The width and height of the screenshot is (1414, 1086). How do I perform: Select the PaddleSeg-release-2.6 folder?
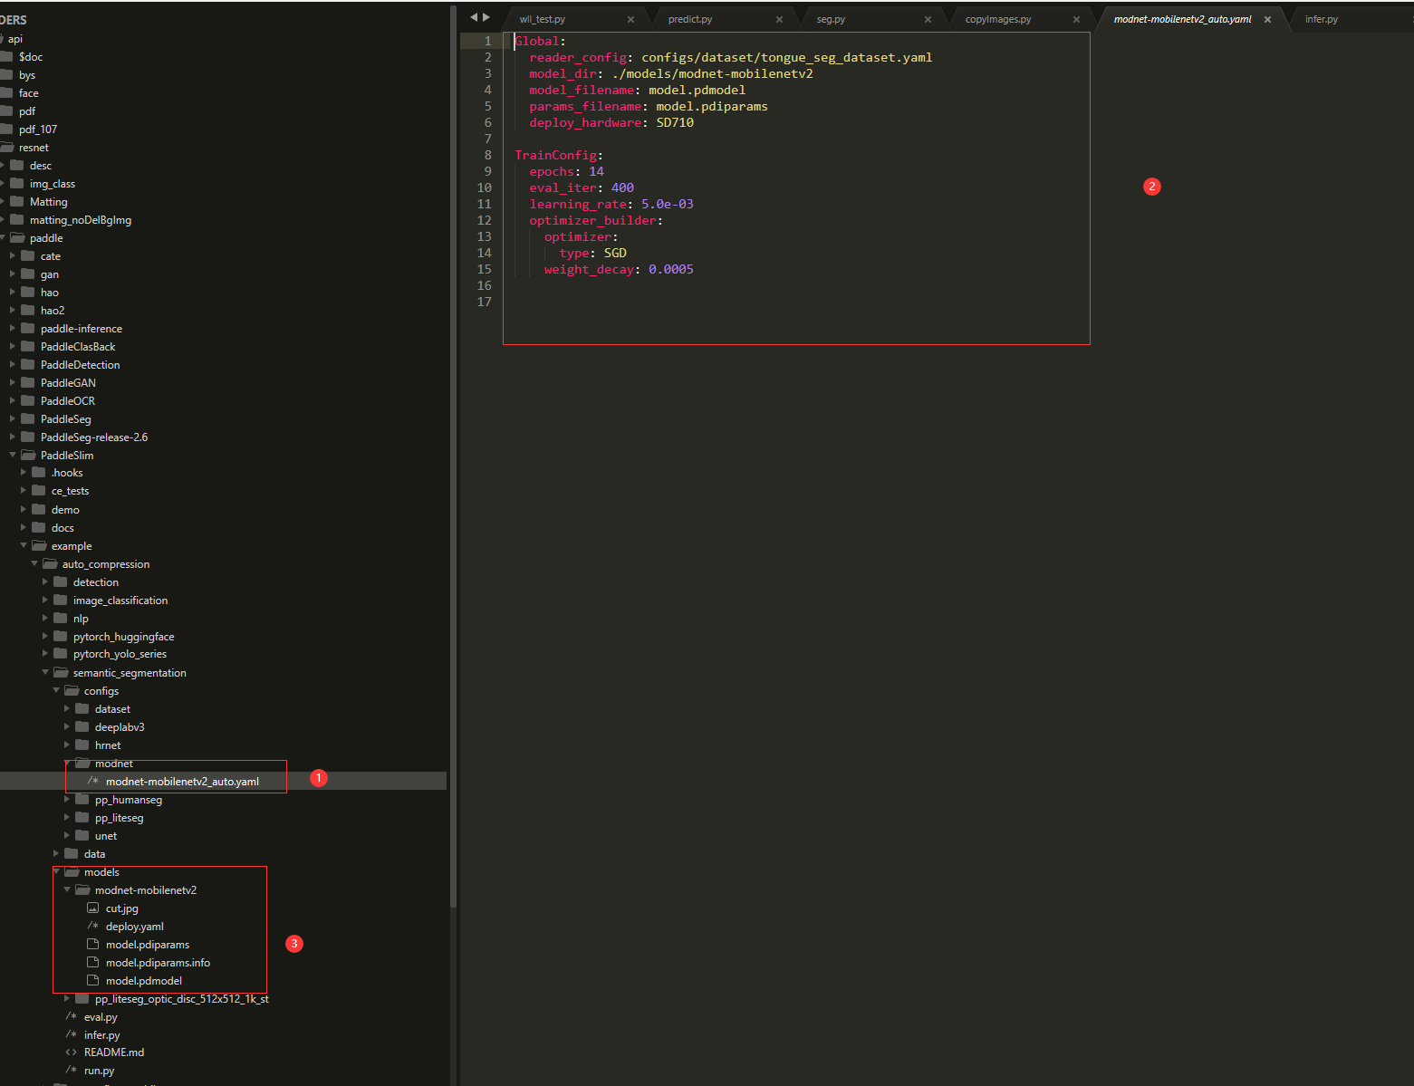(x=94, y=437)
